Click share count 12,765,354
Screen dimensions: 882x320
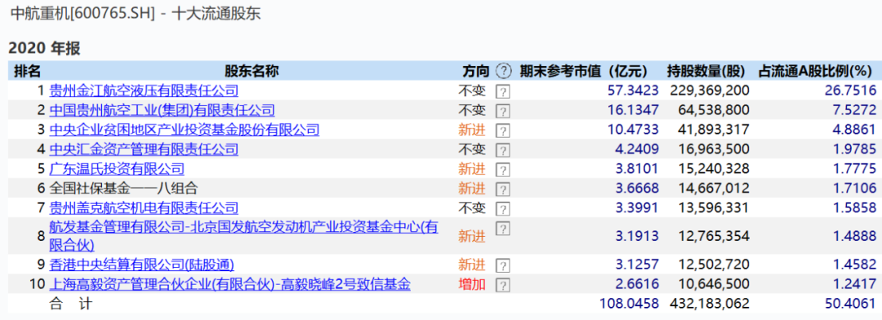[715, 236]
